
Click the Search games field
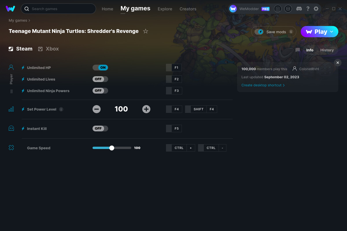tap(58, 9)
